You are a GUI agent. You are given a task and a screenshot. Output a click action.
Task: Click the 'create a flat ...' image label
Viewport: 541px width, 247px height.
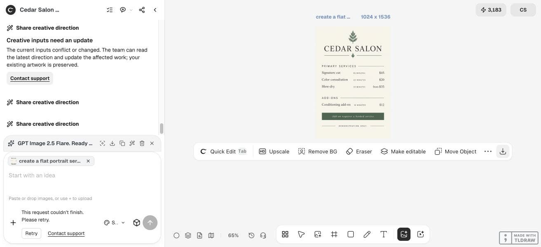[333, 17]
